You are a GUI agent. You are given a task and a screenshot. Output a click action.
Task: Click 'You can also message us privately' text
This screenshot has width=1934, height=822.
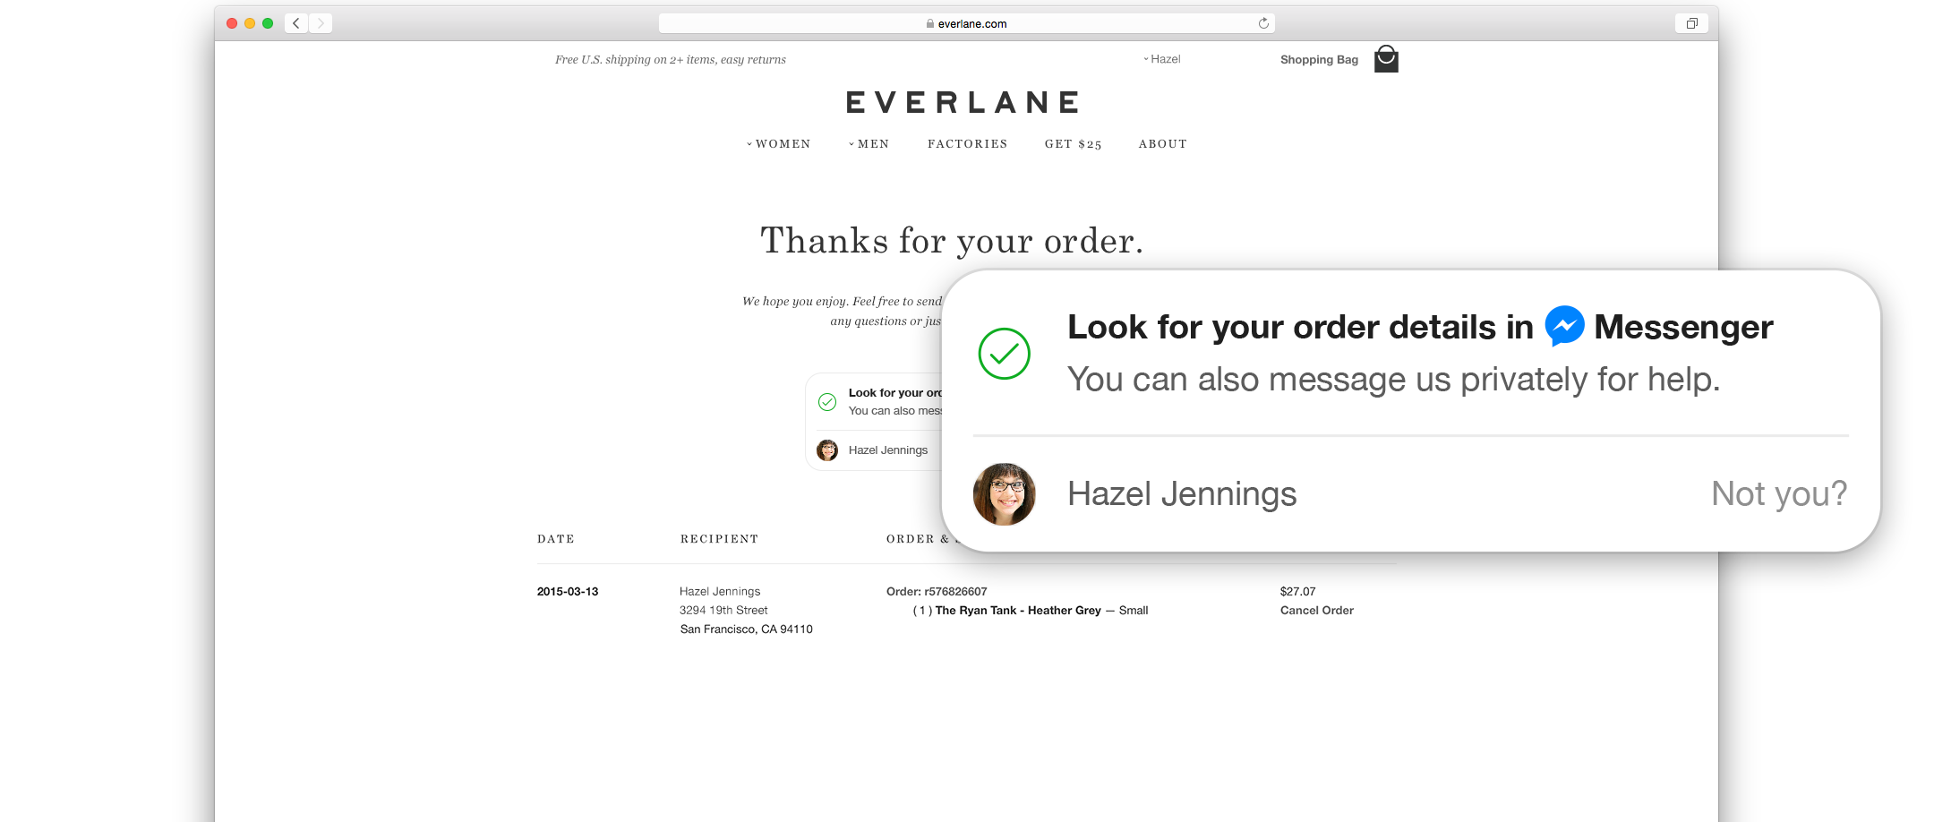point(1393,380)
